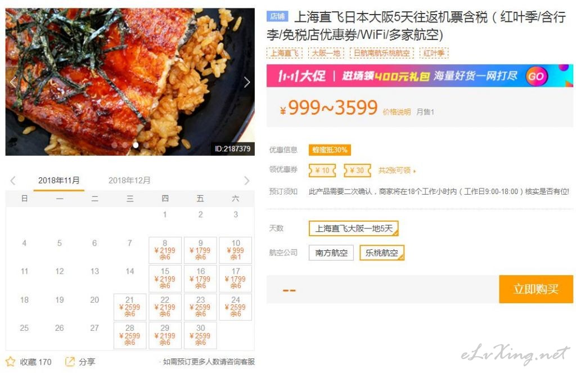Screen dimensions: 576x373
Task: Switch calendar to the 2018年11月 tab
Action: 58,181
